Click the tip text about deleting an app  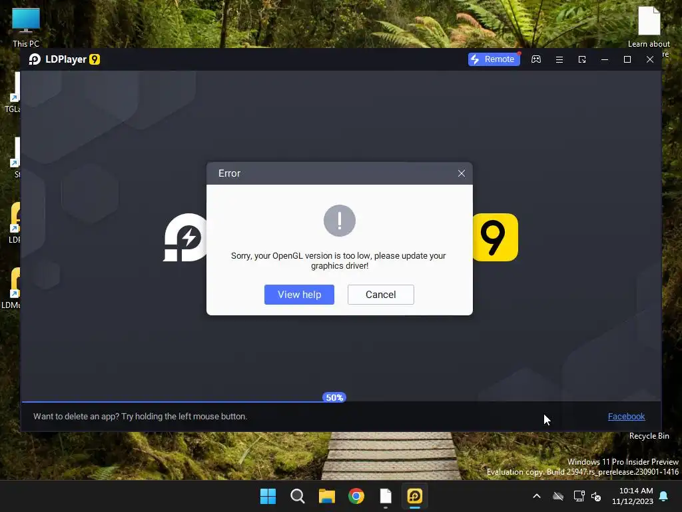coord(140,416)
